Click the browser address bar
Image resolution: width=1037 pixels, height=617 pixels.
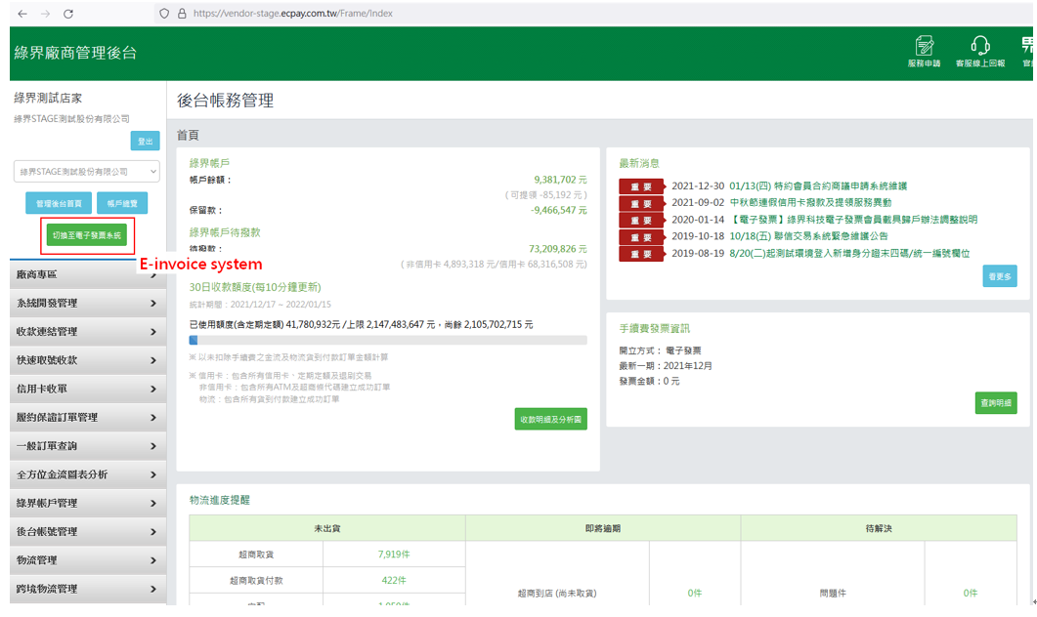pyautogui.click(x=293, y=13)
